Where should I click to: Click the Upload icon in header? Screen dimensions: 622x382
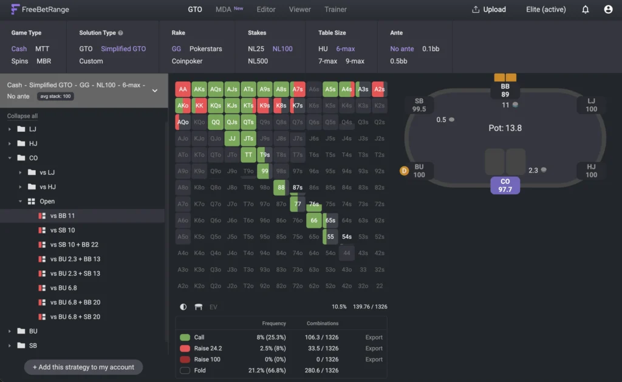tap(476, 10)
